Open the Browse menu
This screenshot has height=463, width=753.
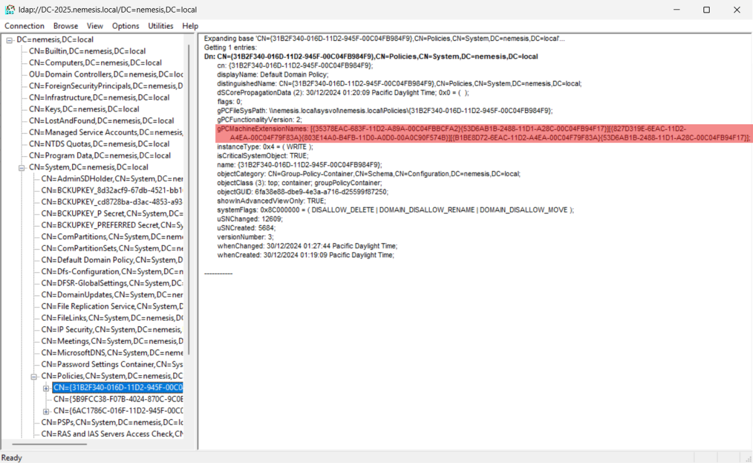(x=65, y=26)
